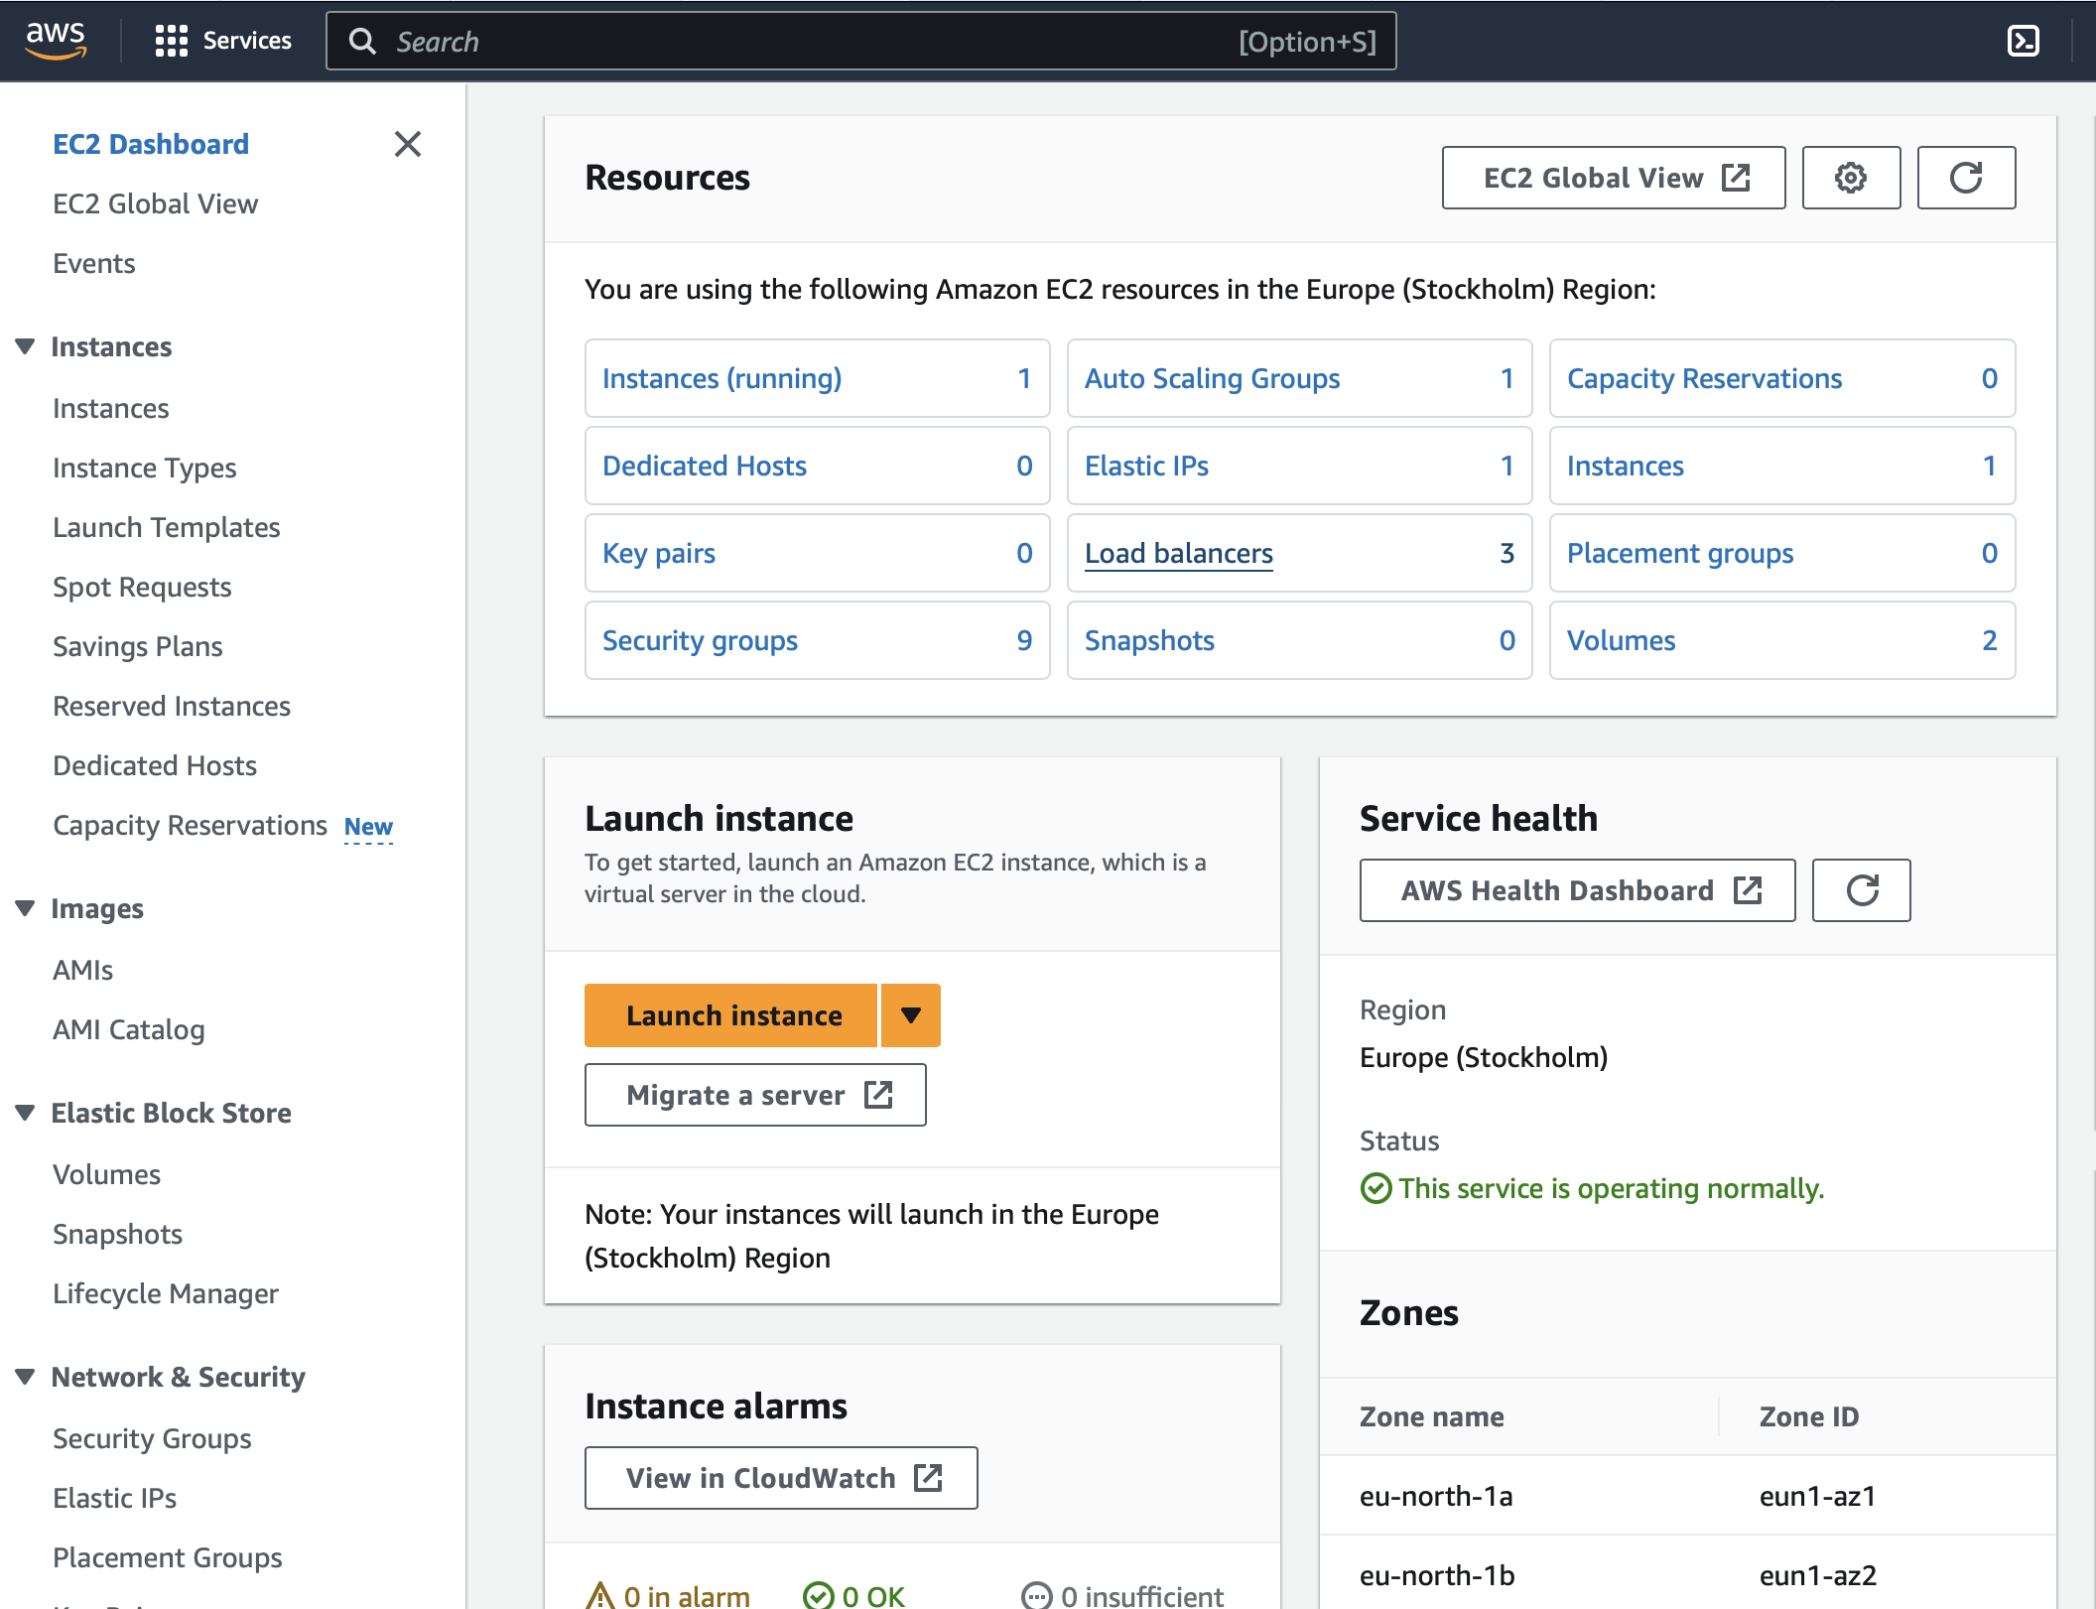The image size is (2096, 1609).
Task: Focus the top Search field
Action: 860,41
